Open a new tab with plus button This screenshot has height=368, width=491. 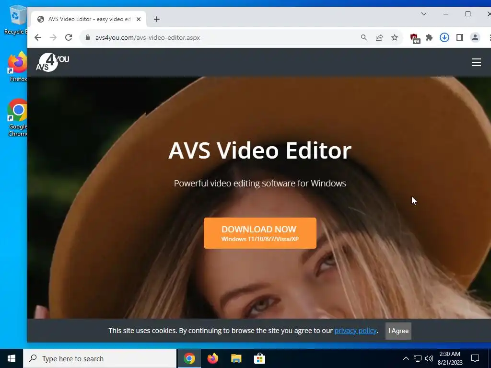point(157,19)
